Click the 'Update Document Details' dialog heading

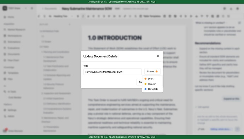(x=100, y=56)
